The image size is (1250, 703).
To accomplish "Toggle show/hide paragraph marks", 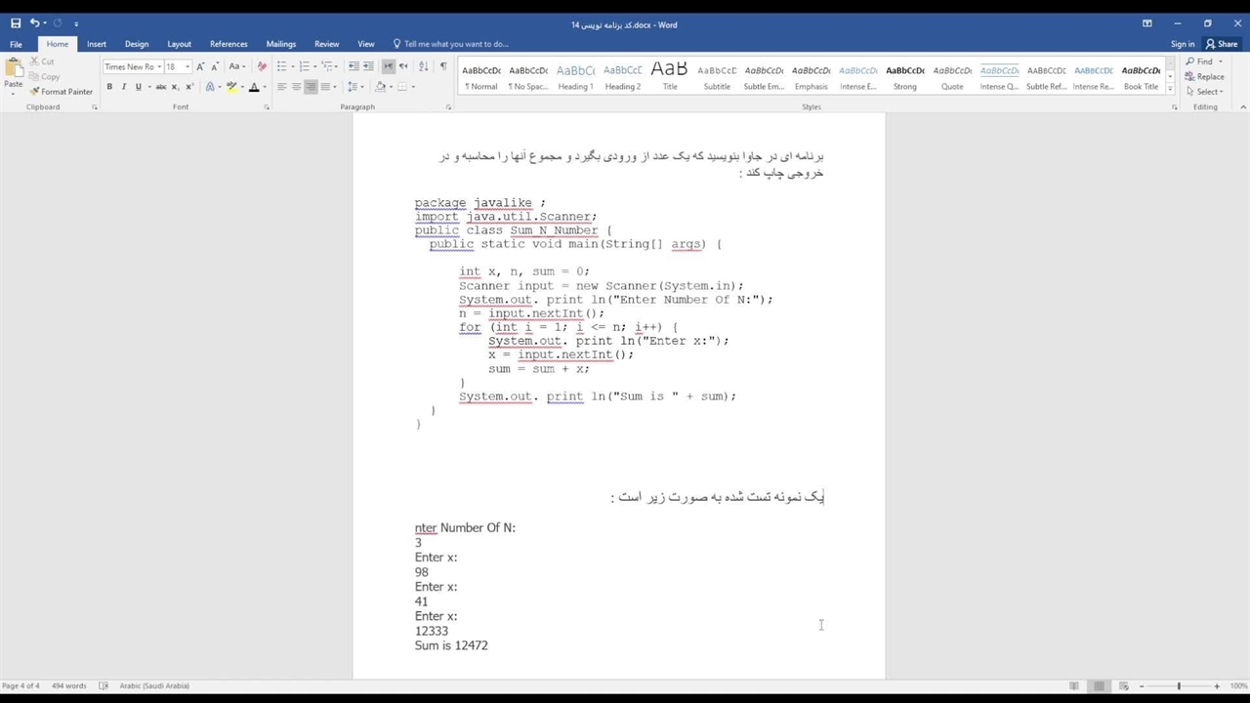I will click(442, 66).
